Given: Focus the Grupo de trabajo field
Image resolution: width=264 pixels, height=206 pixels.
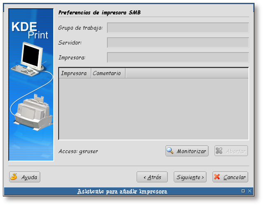Looking at the screenshot, I should tap(178, 28).
